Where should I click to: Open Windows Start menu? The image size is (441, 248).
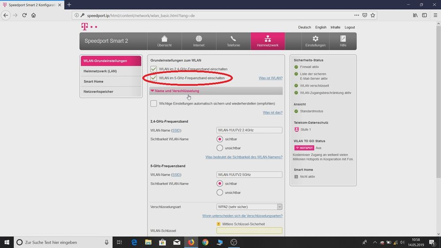coord(7,242)
